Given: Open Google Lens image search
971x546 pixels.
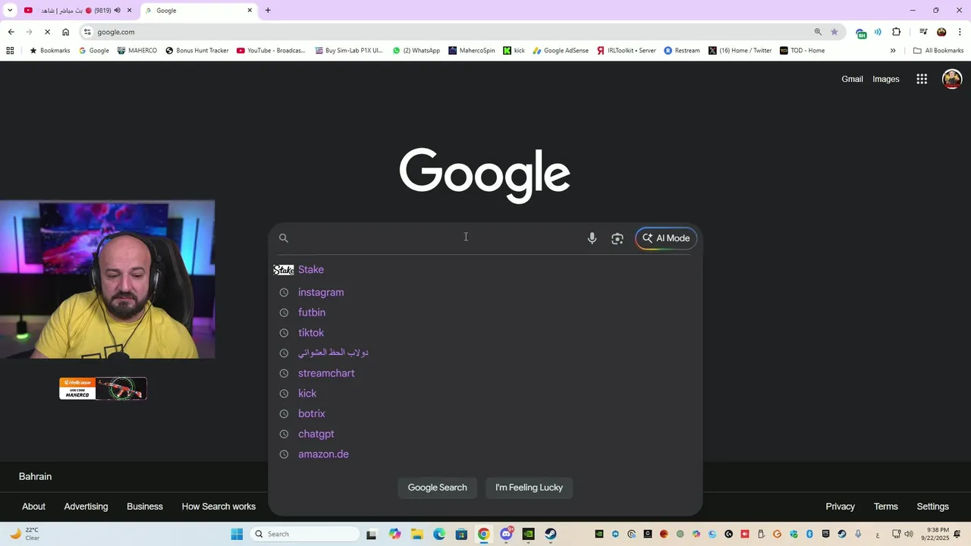Looking at the screenshot, I should (617, 238).
